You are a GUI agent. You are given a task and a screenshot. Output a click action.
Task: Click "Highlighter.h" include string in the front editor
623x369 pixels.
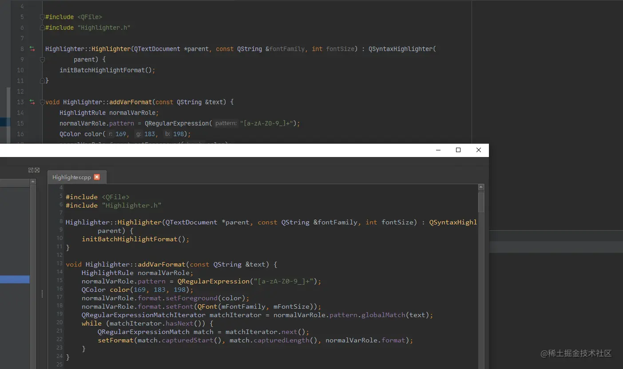[x=131, y=205]
